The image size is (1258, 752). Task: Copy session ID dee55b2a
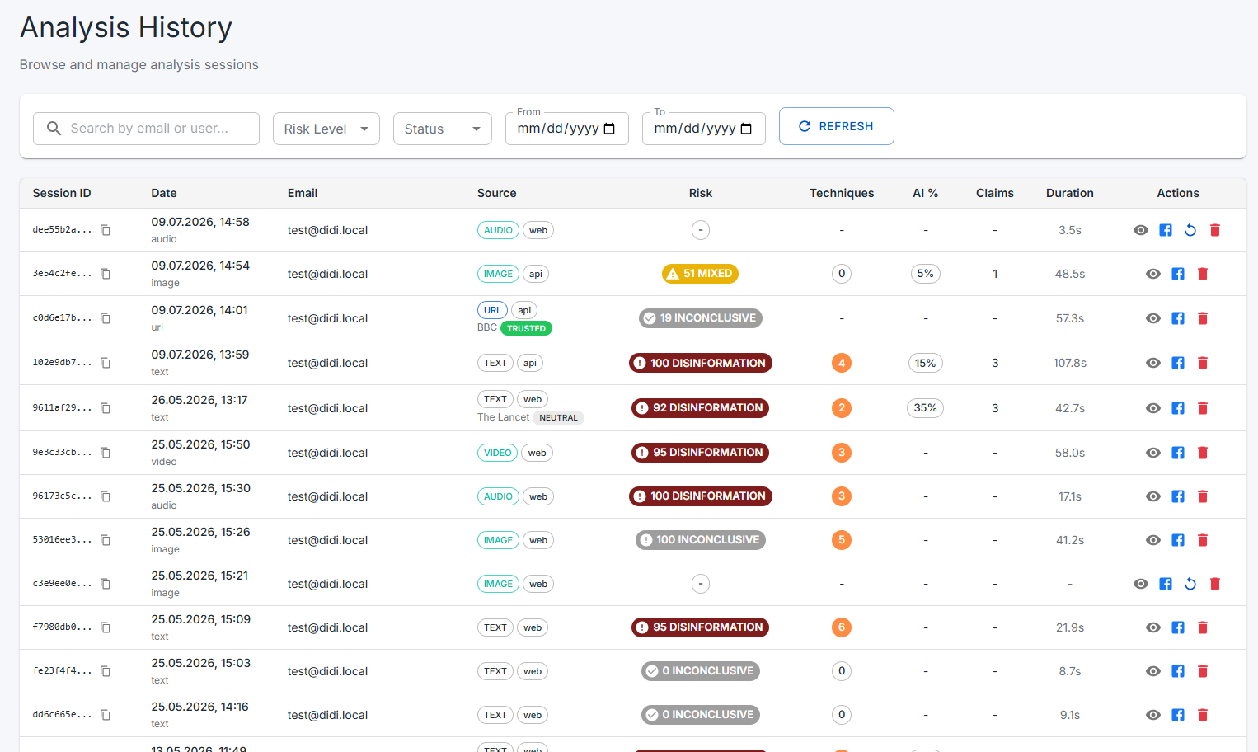pos(106,230)
